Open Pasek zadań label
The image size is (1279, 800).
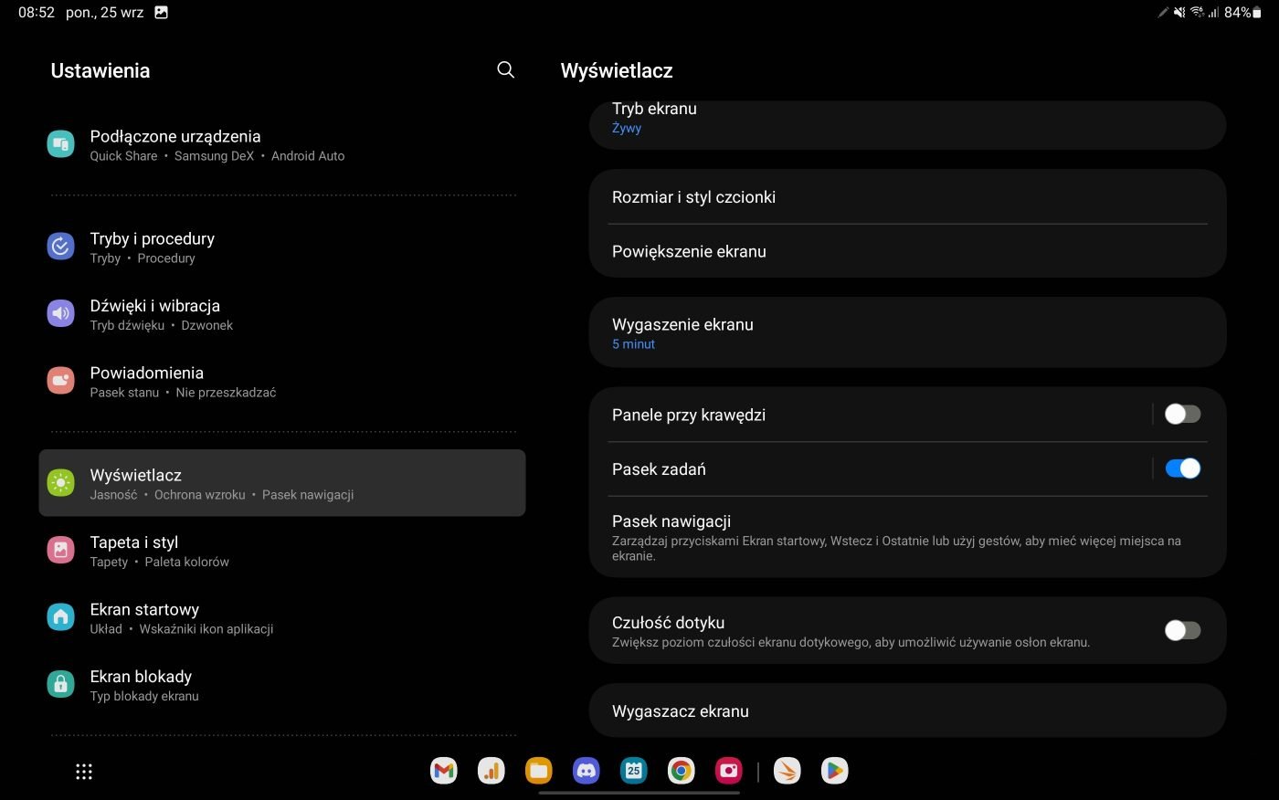(659, 469)
